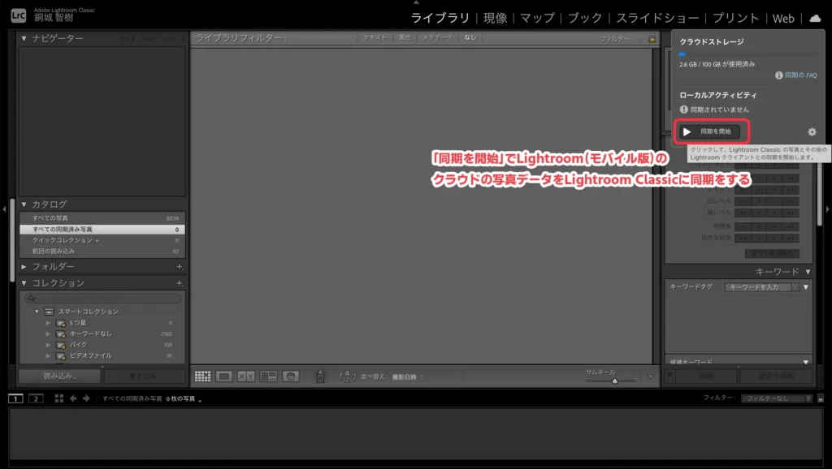832x469 pixels.
Task: Collapse the カタログ panel
Action: coord(24,204)
